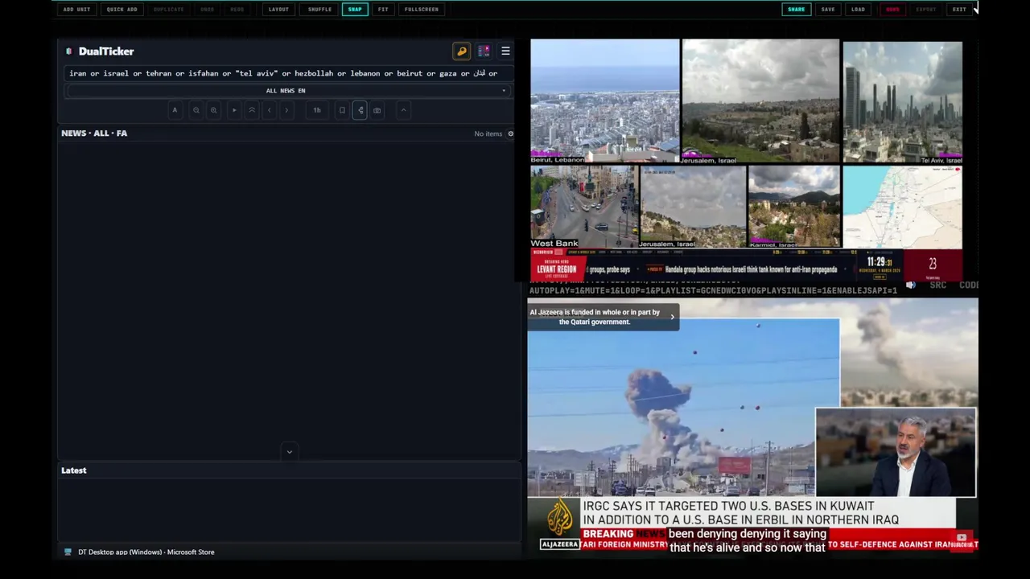
Task: Open the colorful media panel icon
Action: pos(484,51)
